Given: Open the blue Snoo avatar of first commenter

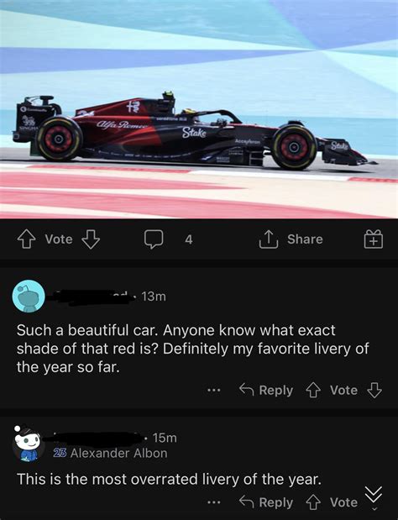Looking at the screenshot, I should pos(29,297).
